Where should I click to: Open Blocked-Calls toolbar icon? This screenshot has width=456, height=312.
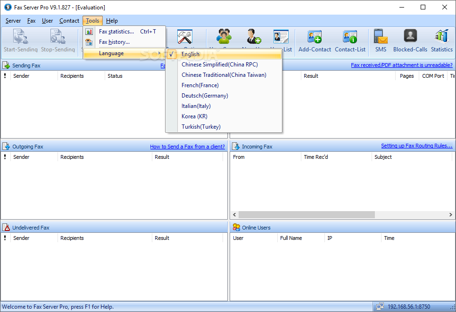(x=410, y=36)
